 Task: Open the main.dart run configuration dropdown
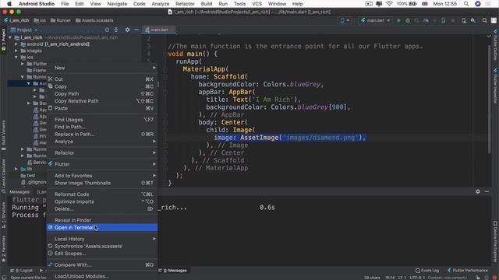tap(376, 20)
